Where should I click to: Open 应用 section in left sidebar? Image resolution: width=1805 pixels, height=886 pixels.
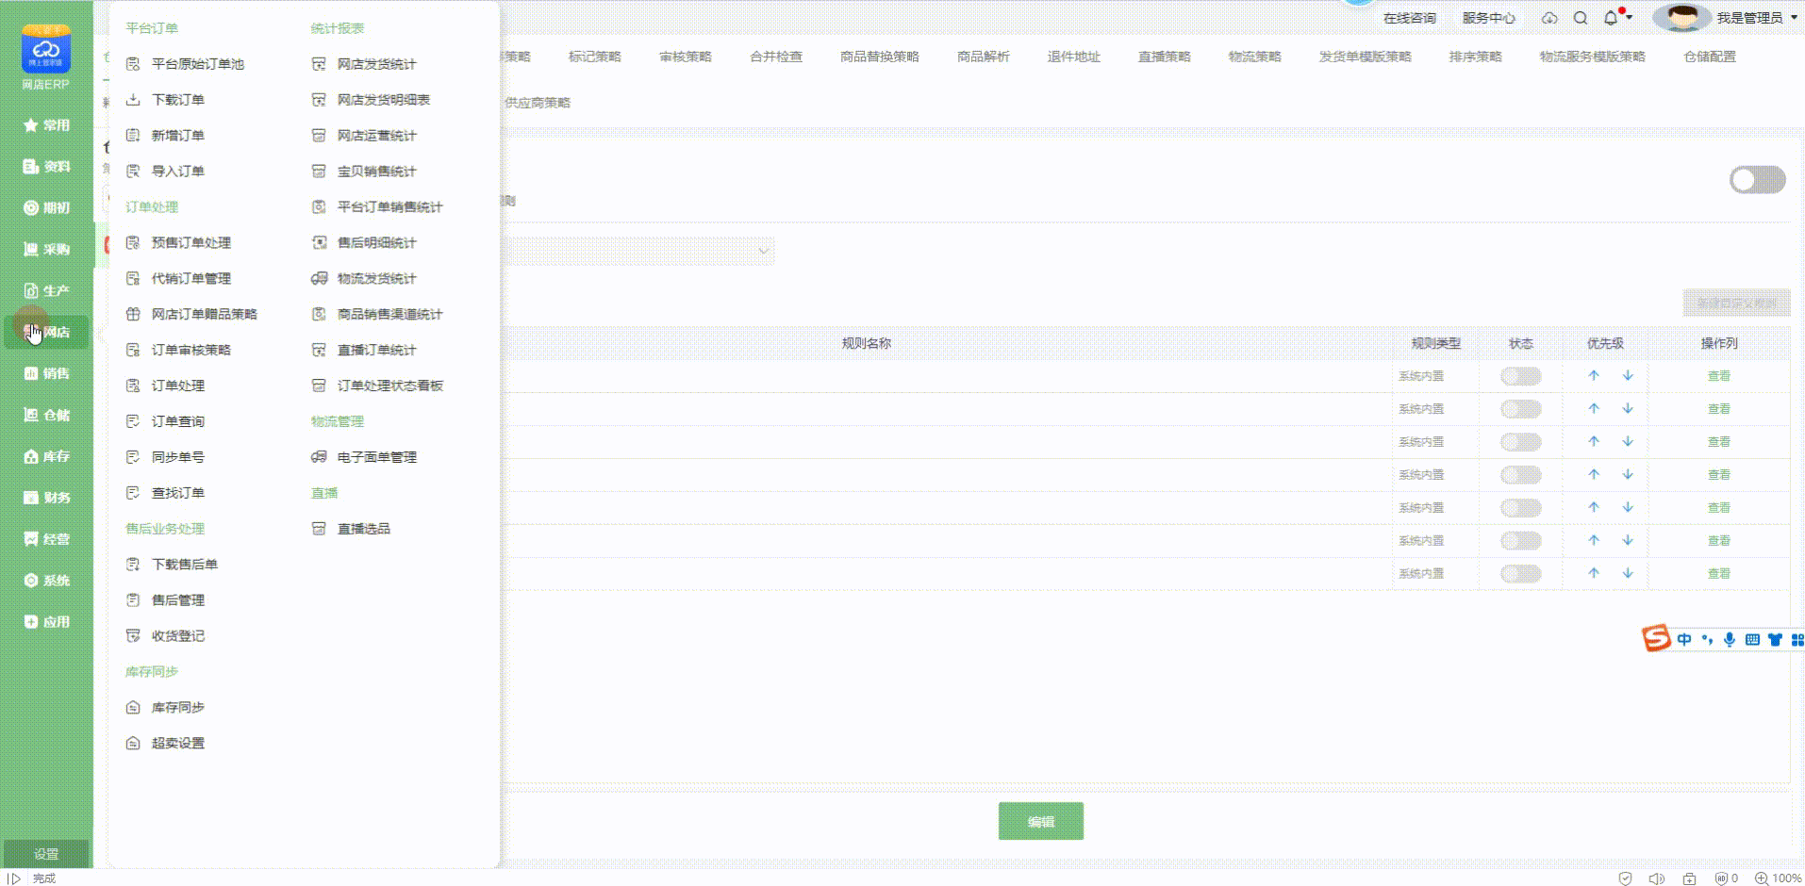46,622
